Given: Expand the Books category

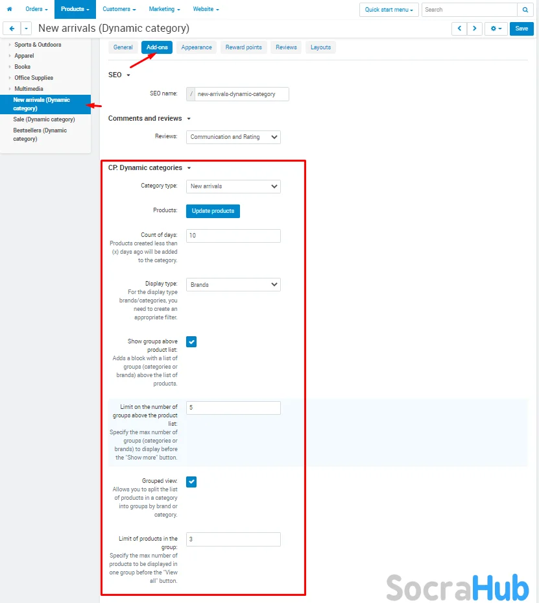Looking at the screenshot, I should point(10,67).
